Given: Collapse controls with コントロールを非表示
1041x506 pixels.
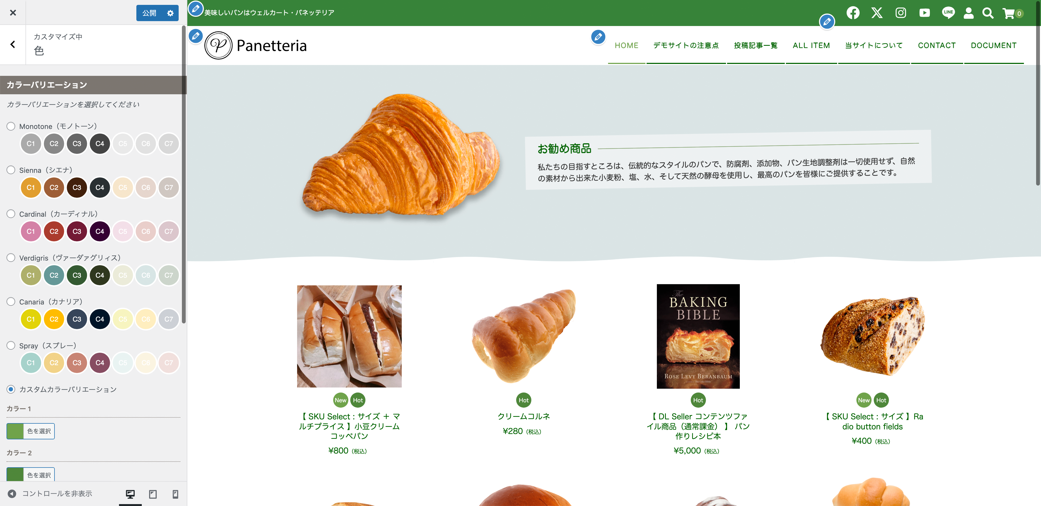Looking at the screenshot, I should click(x=50, y=494).
